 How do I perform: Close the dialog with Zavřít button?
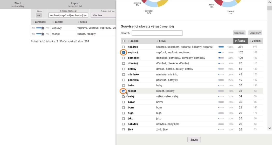coord(194,140)
